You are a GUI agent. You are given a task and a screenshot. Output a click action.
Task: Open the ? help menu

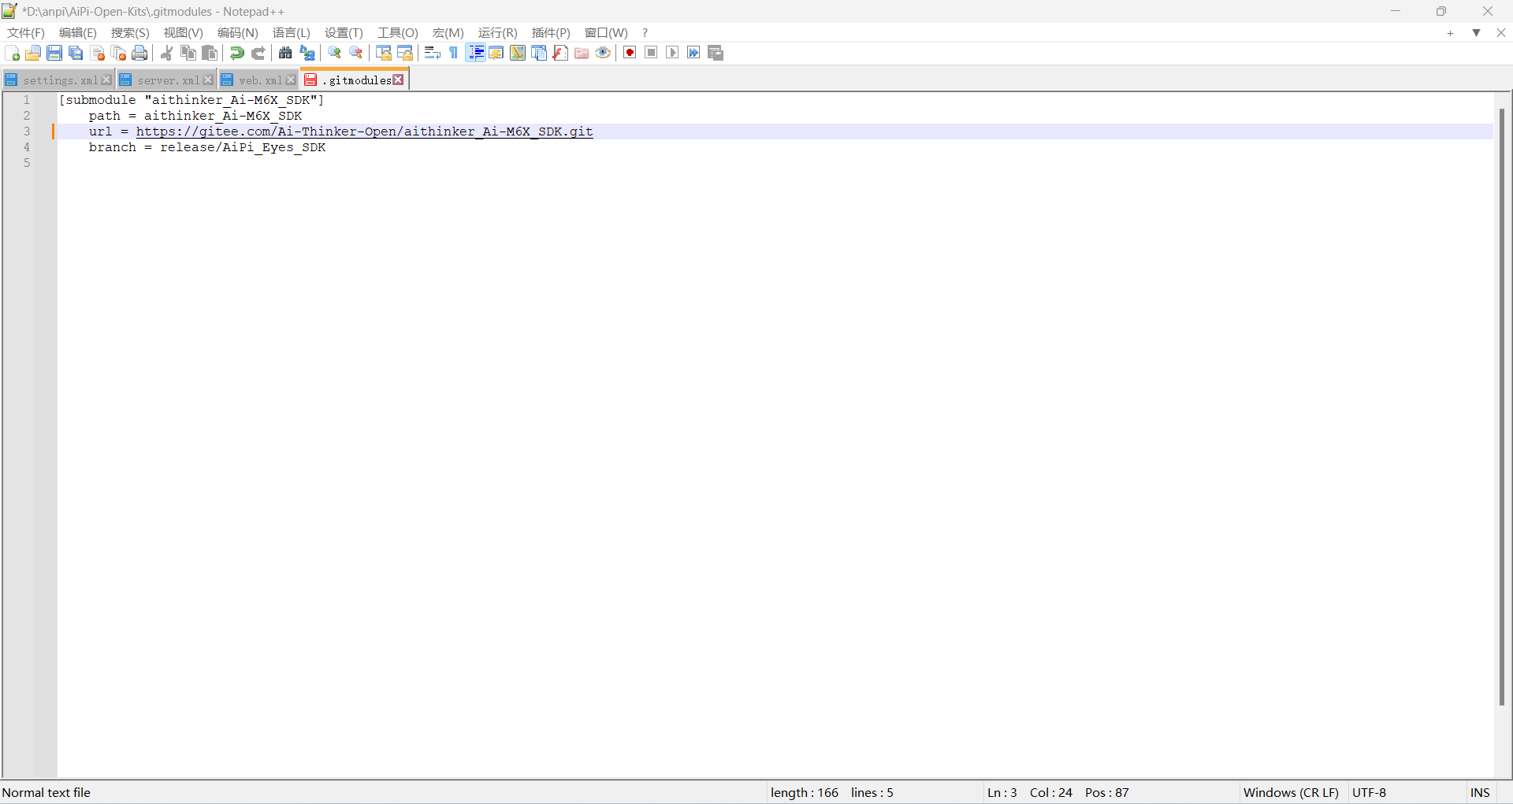point(645,32)
